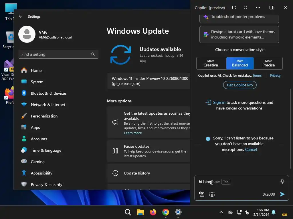Open the network status tray icon
293x219 pixels.
pos(239,212)
